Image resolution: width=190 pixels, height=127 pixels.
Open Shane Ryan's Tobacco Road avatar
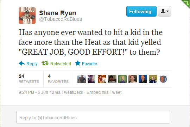[27, 16]
